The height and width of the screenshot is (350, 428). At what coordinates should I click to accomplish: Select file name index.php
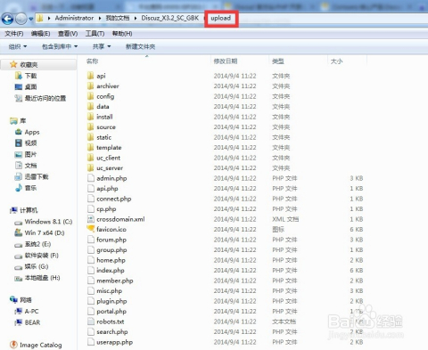111,270
